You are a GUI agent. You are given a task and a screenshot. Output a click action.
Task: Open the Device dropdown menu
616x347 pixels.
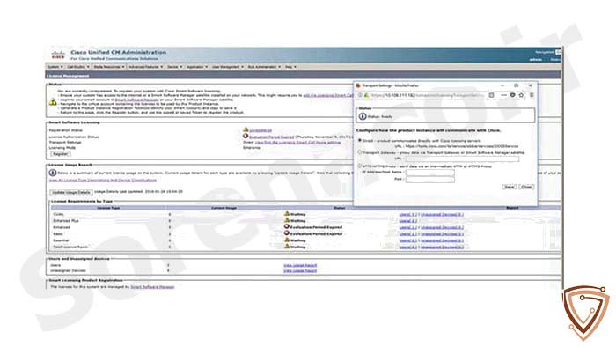[x=174, y=67]
